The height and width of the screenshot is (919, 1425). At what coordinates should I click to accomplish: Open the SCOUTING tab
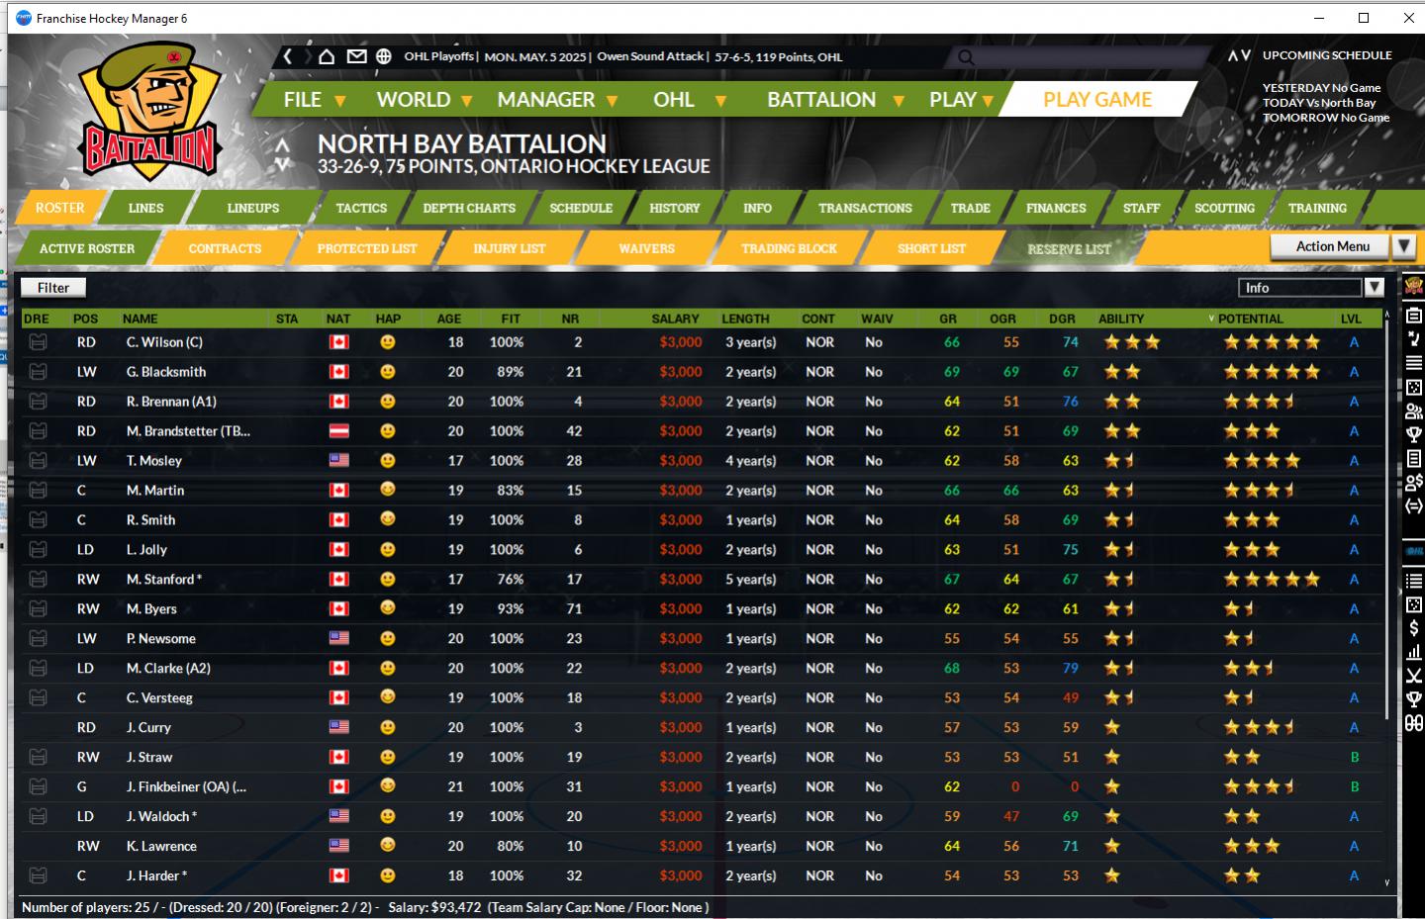(1224, 208)
